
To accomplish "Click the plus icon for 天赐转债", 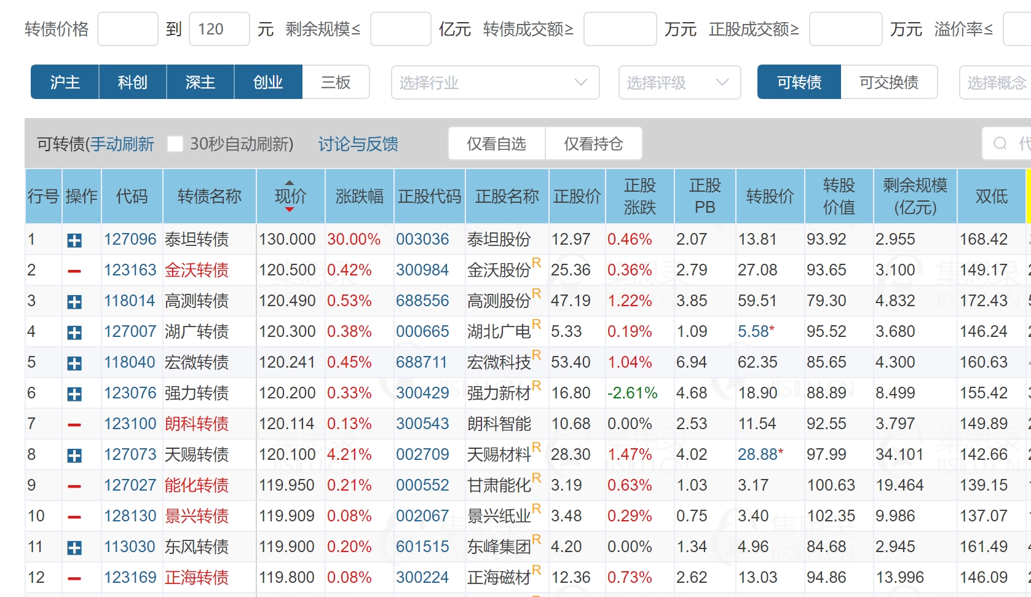I will pyautogui.click(x=74, y=456).
